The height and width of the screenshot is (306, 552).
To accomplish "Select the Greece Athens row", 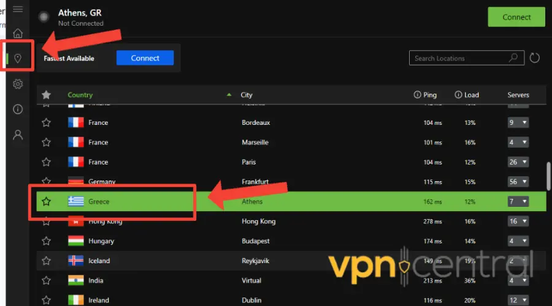I will tap(291, 201).
